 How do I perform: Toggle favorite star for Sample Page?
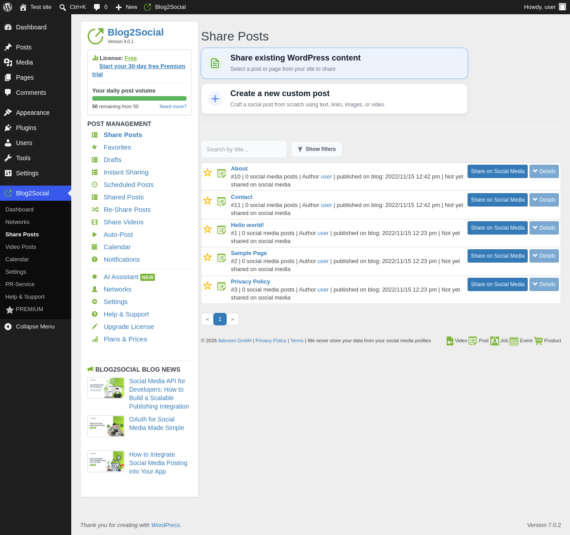pyautogui.click(x=208, y=257)
